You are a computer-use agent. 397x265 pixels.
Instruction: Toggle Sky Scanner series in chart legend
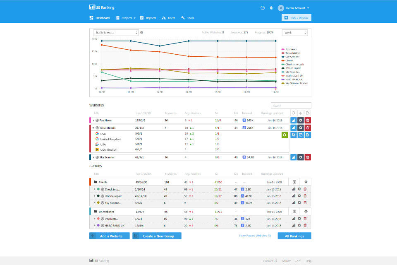(x=290, y=57)
